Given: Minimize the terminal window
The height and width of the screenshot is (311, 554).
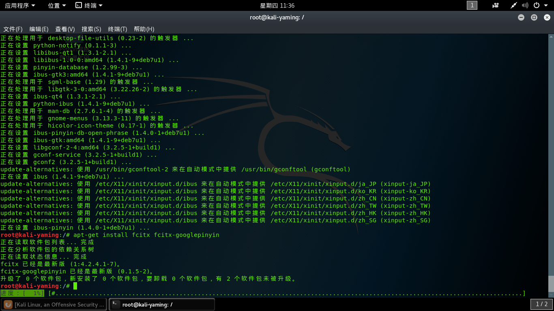Looking at the screenshot, I should point(521,17).
